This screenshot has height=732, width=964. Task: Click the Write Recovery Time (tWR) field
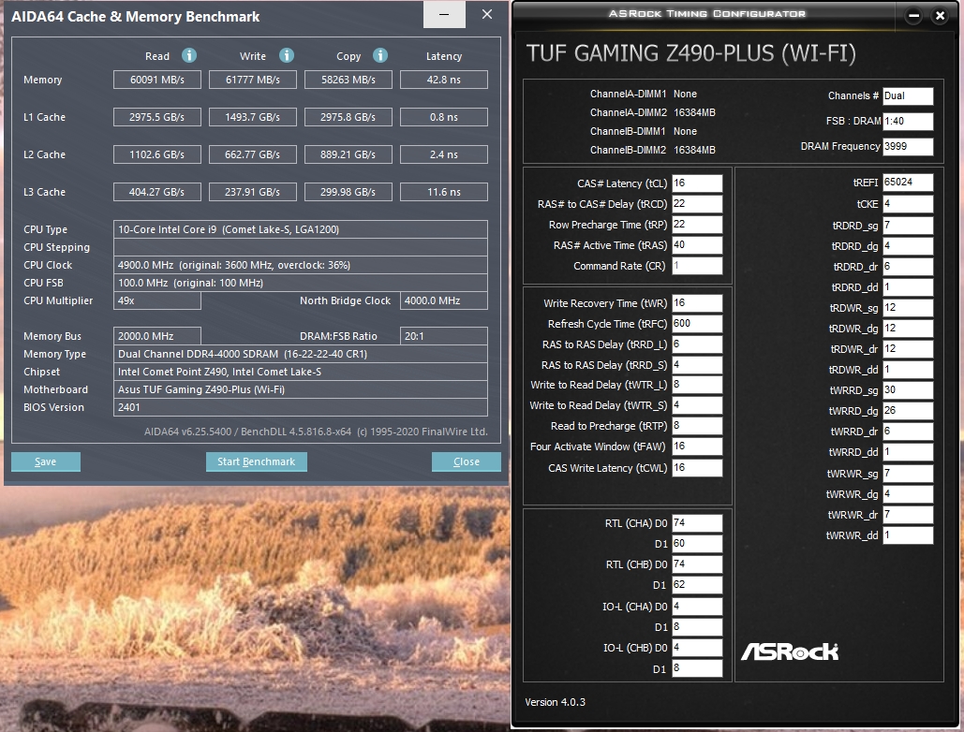(x=697, y=302)
